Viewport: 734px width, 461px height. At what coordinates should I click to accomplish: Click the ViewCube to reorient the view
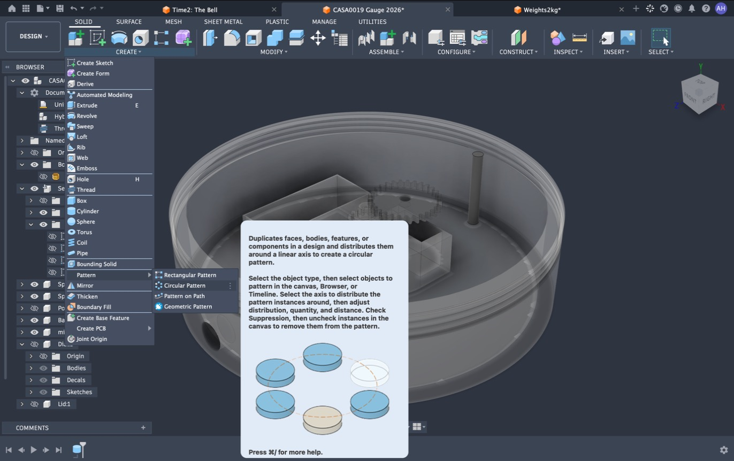pos(699,93)
